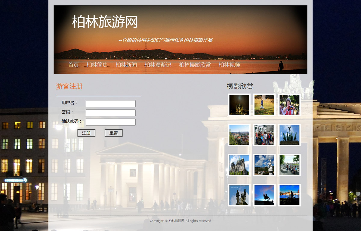
Task: Open the night-lit cathedral thumbnail
Action: (x=239, y=105)
